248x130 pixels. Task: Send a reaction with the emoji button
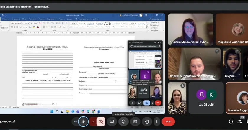tap(123, 121)
